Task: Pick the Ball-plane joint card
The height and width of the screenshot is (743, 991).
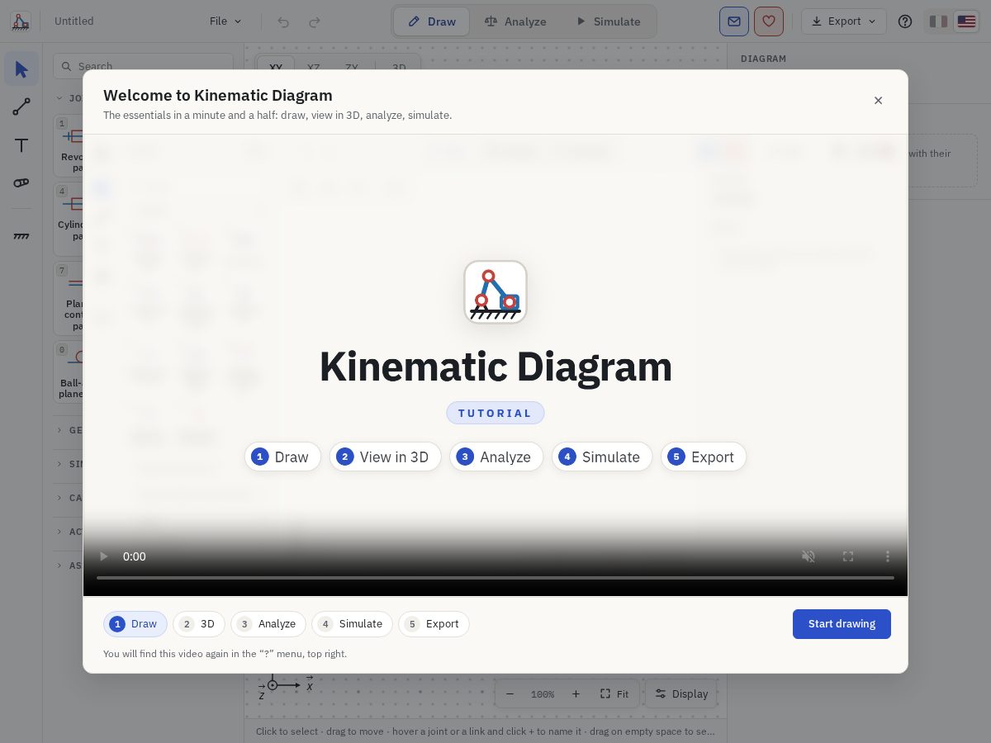Action: (69, 372)
